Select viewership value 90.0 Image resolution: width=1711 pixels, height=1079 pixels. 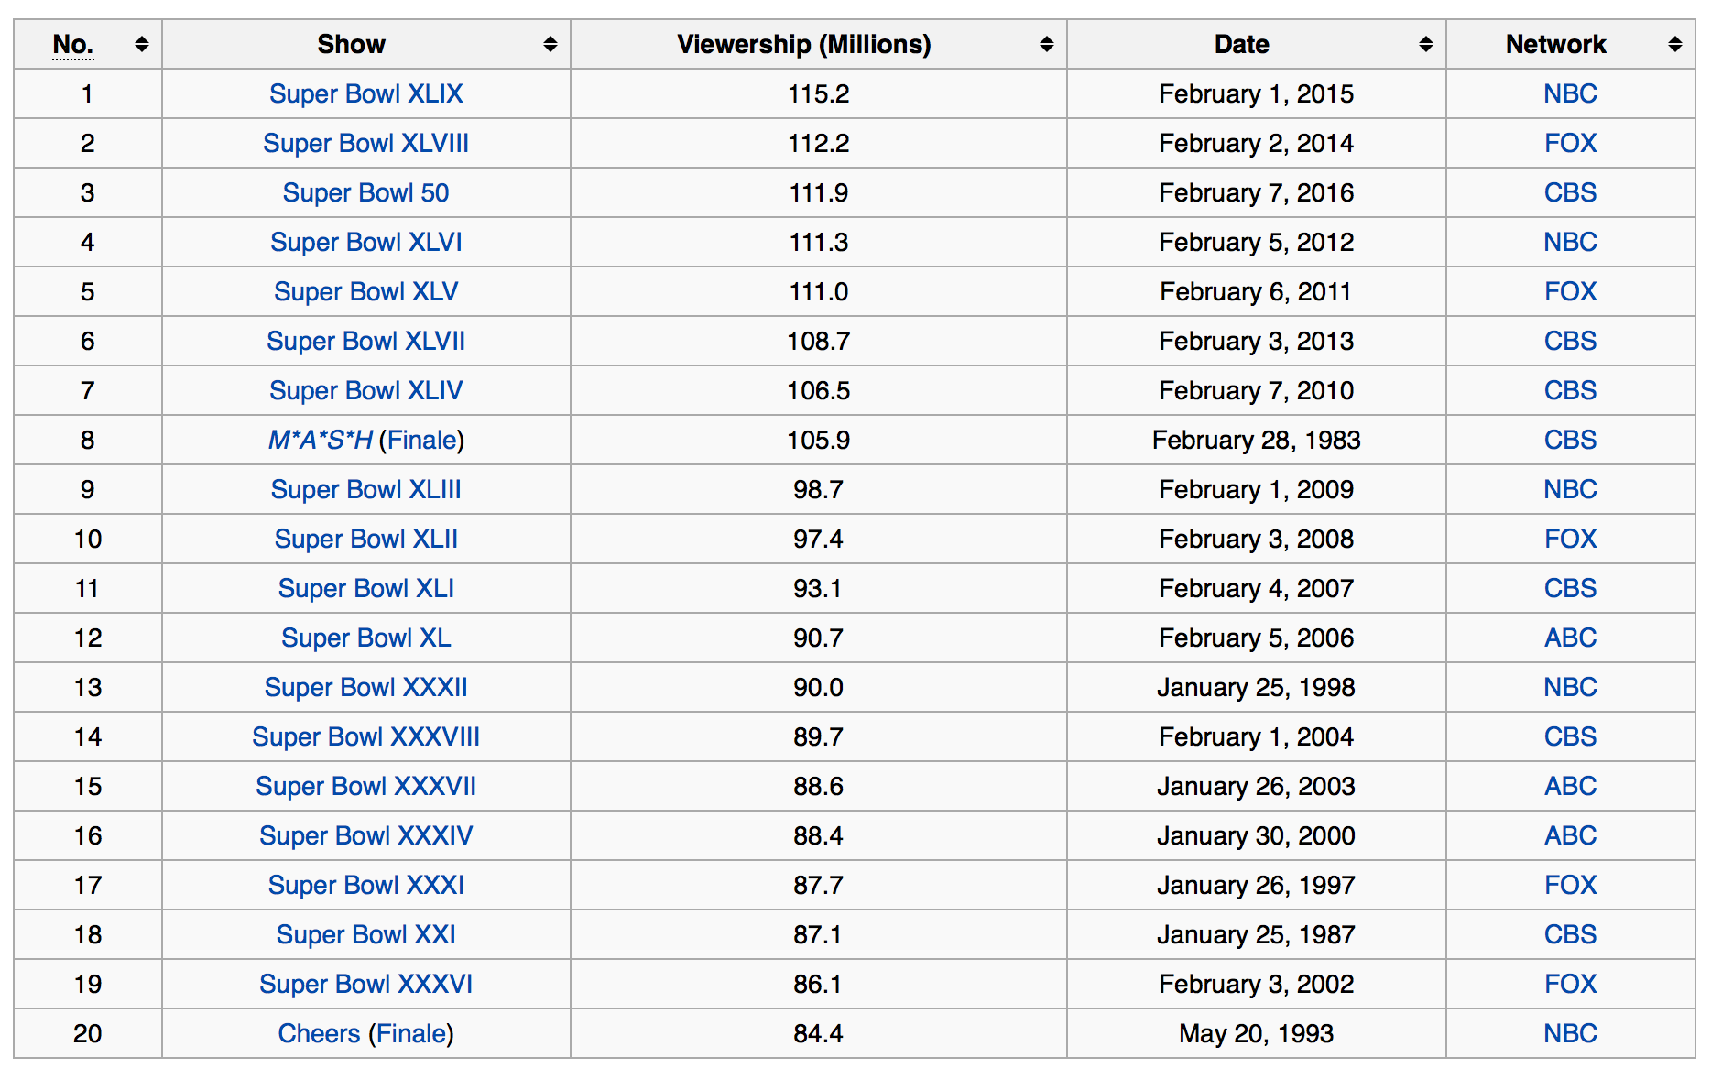818,687
